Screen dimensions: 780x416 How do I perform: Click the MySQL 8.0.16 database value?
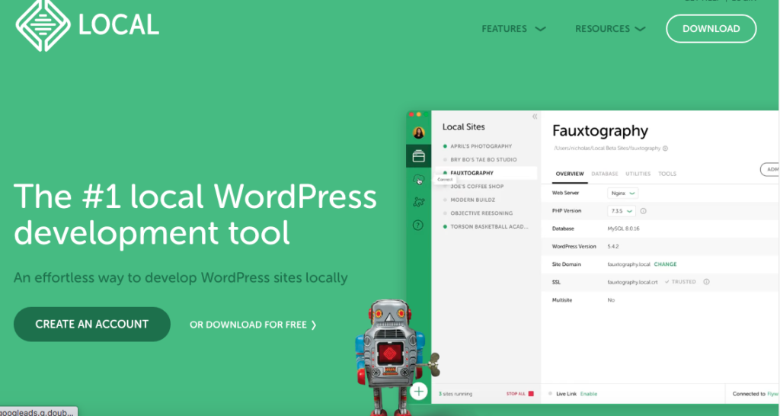[623, 229]
